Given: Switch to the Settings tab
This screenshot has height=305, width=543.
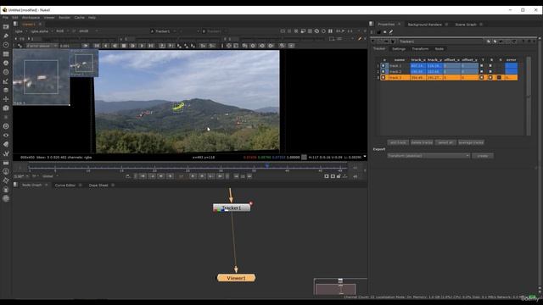Looking at the screenshot, I should (x=399, y=49).
